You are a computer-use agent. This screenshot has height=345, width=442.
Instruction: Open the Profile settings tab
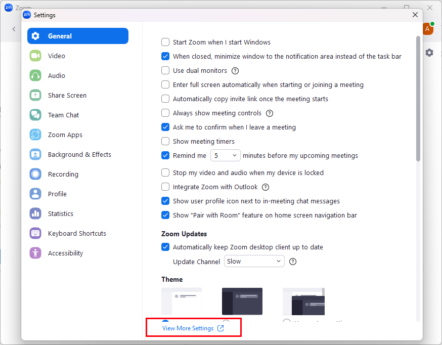(x=57, y=194)
